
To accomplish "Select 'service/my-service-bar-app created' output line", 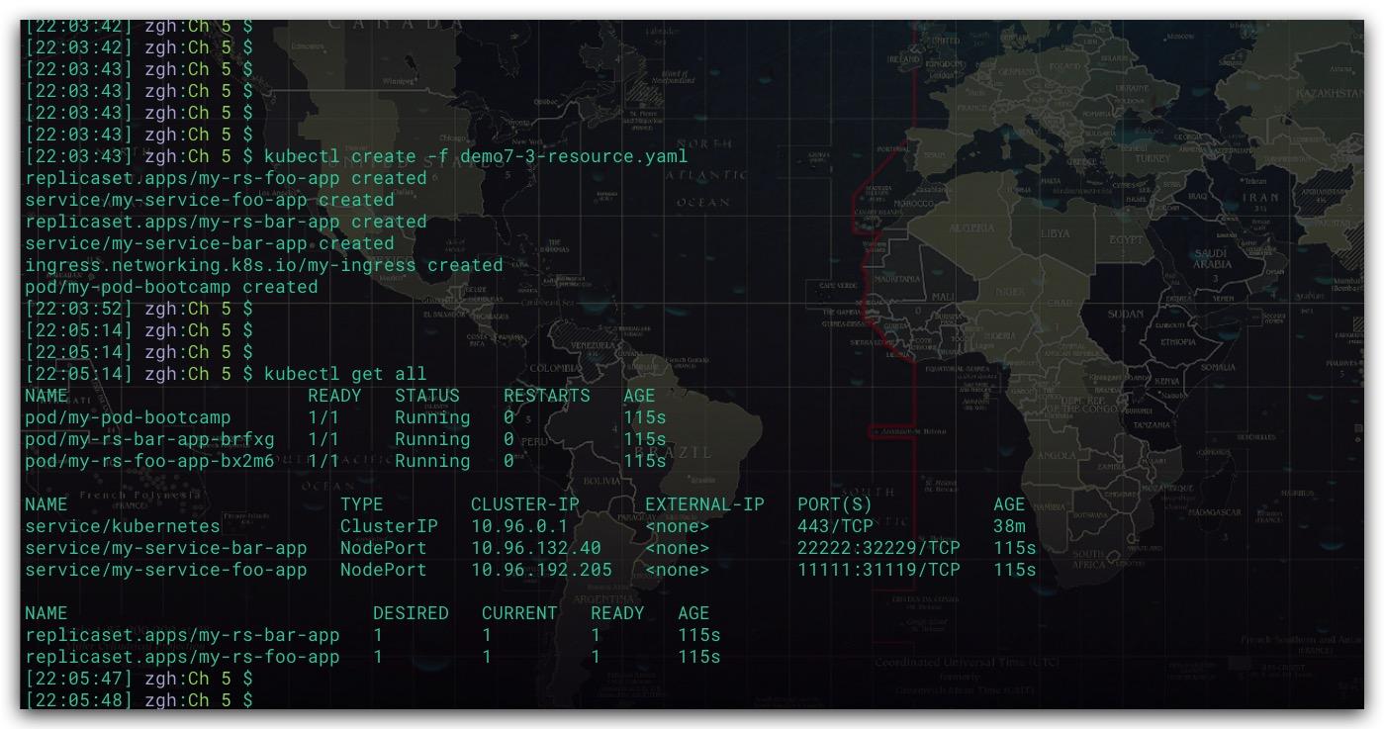I will pos(210,243).
